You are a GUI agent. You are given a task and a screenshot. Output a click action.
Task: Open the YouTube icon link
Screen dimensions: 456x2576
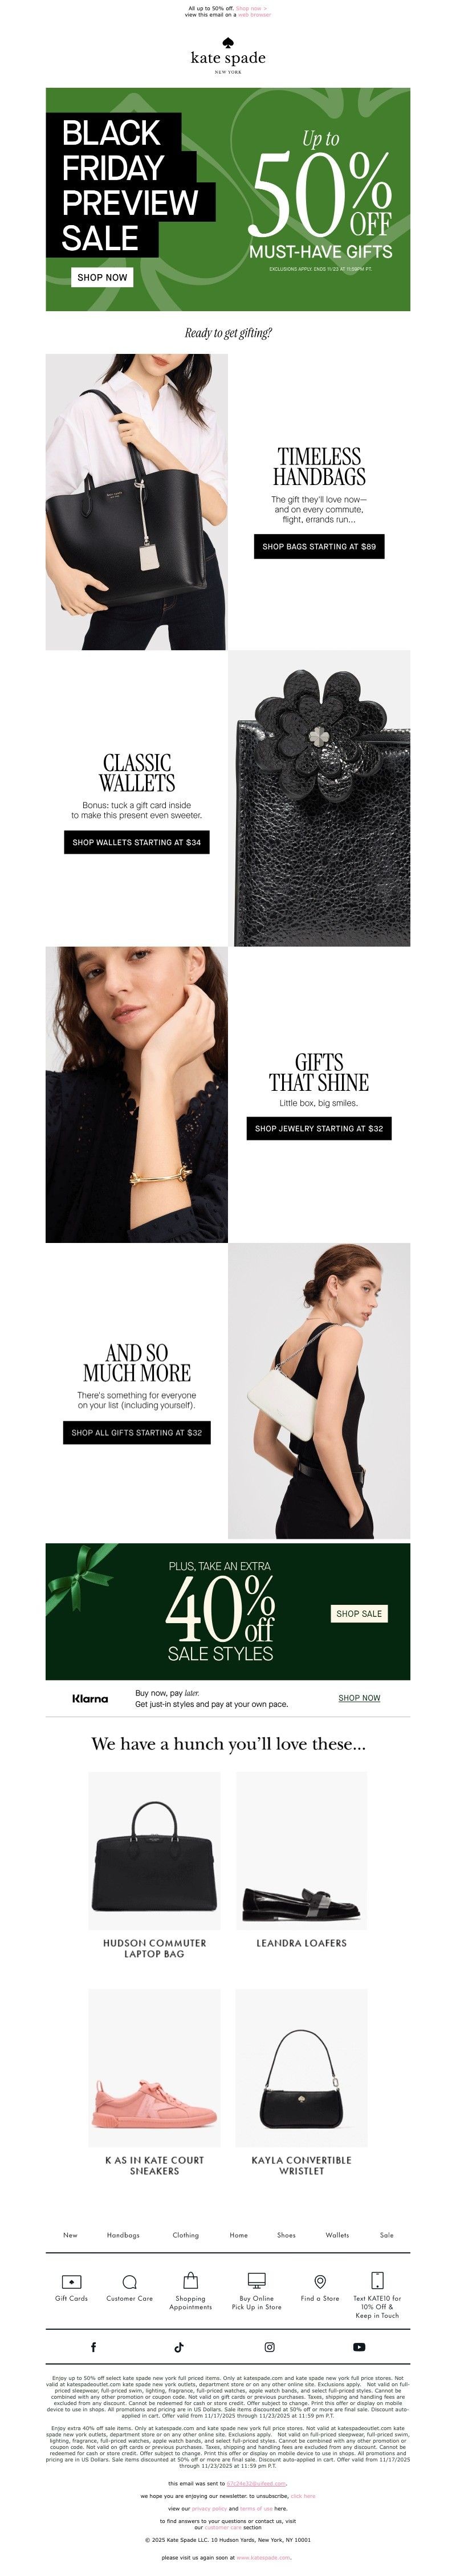(359, 2347)
